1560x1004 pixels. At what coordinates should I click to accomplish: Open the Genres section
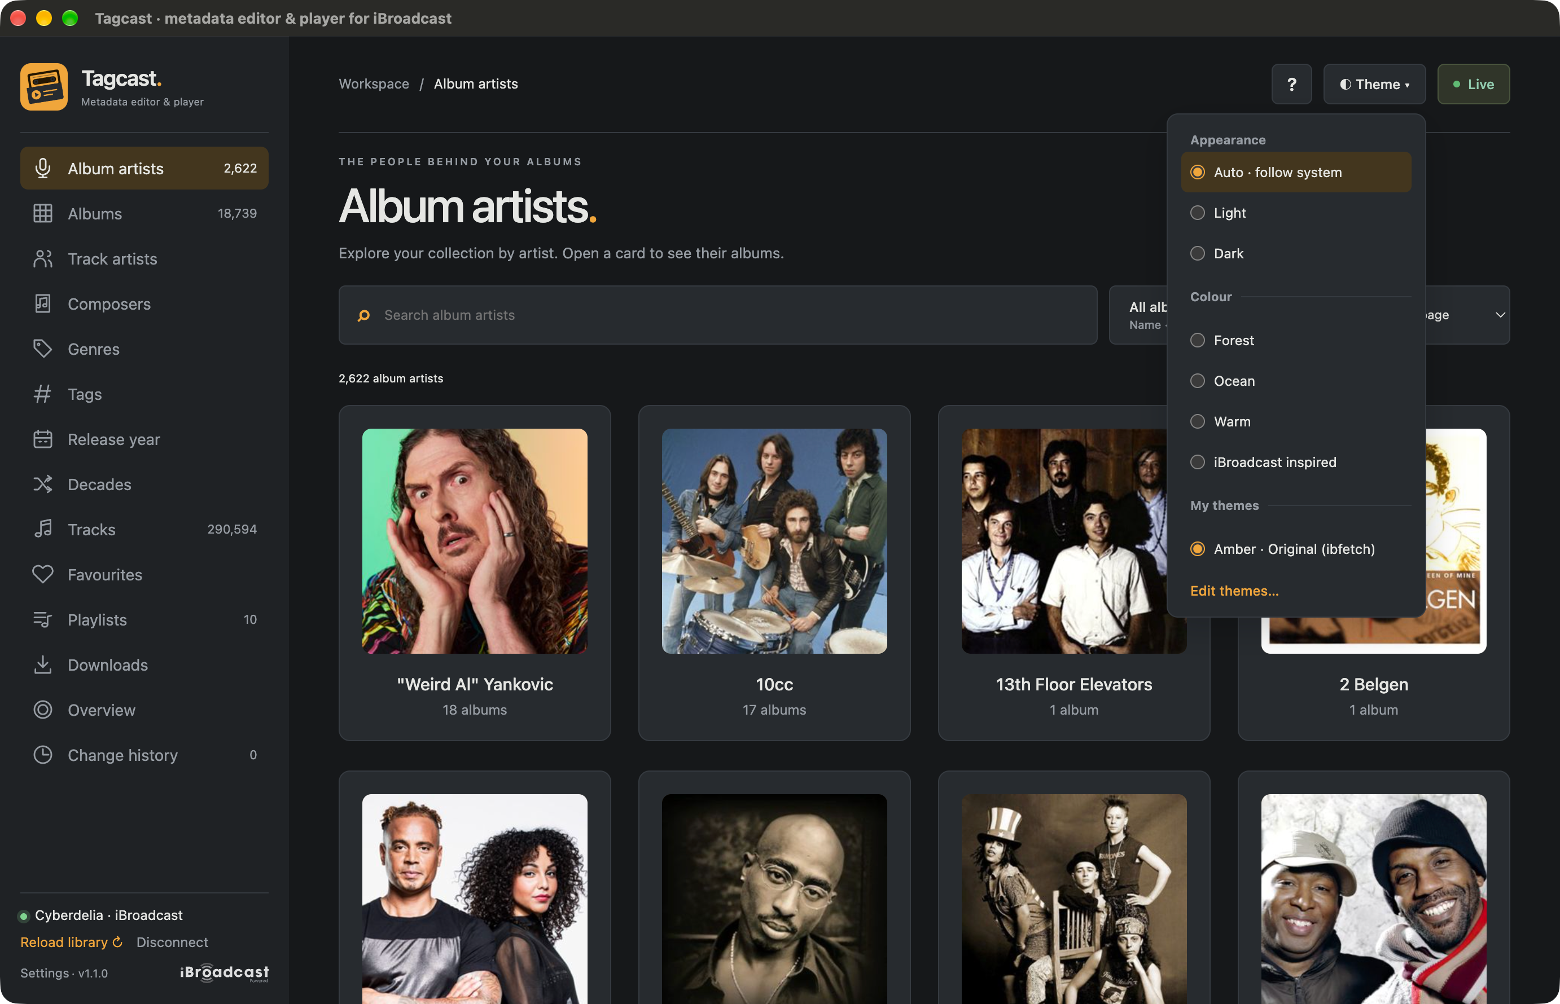click(x=144, y=349)
